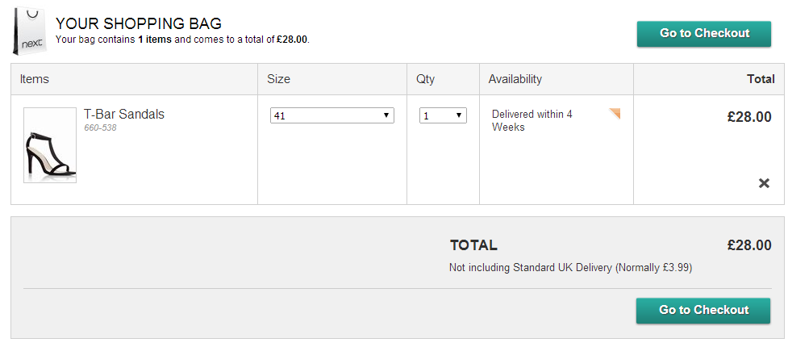Click the Next shopping bag logo icon

(x=30, y=31)
